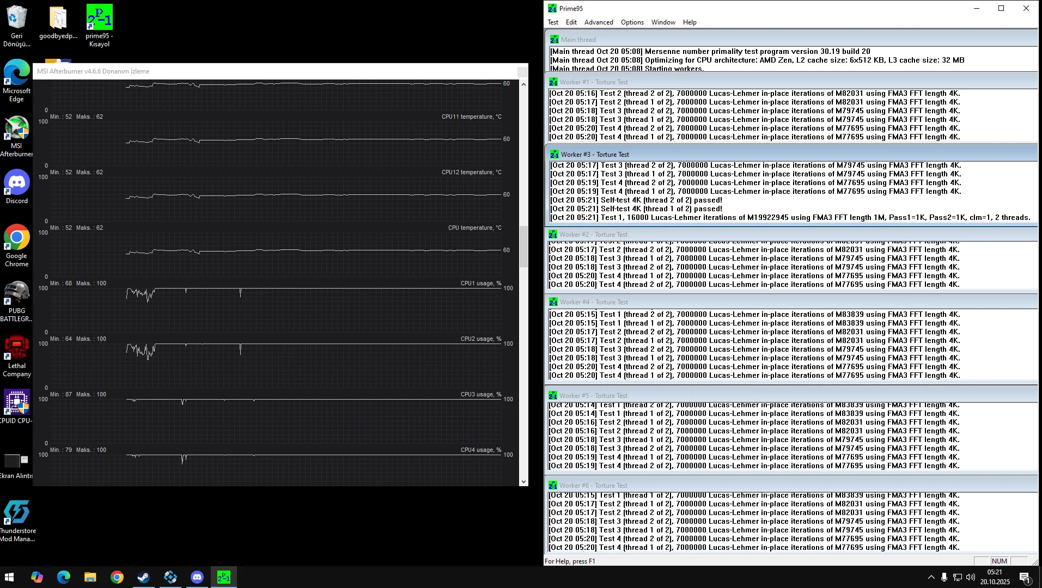Click the CPU1 usage graph label
Screen dimensions: 1042x588
click(x=481, y=283)
